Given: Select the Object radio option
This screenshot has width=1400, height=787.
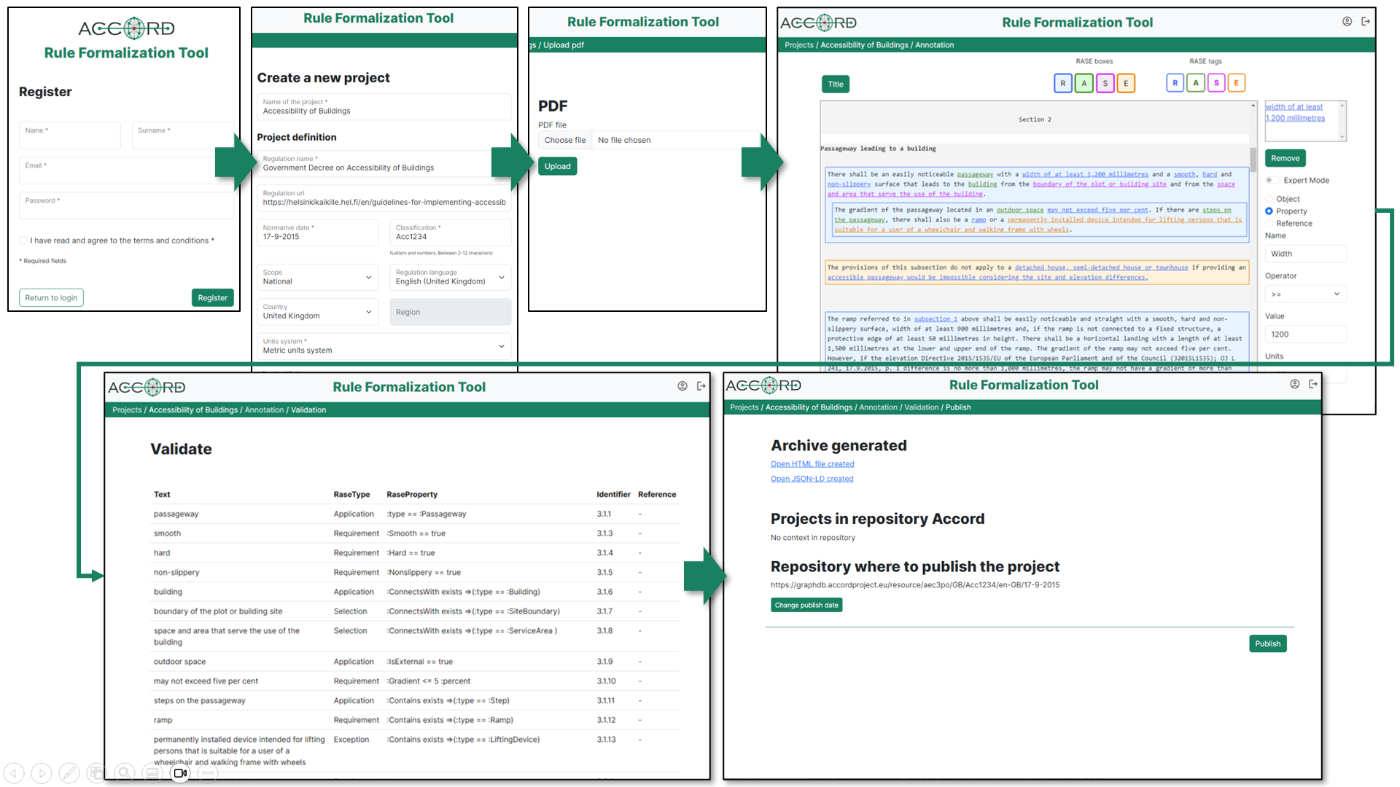Looking at the screenshot, I should point(1269,199).
